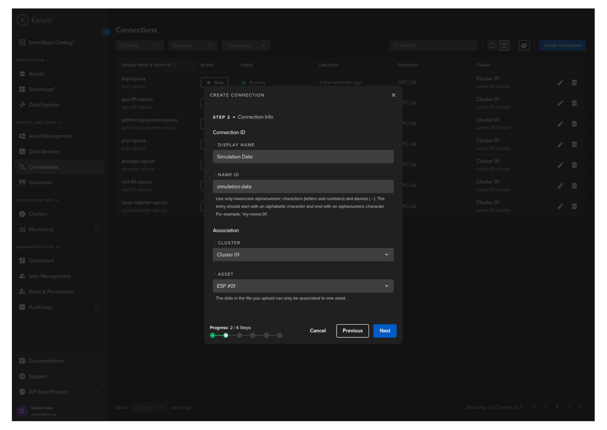Switch to expanded list view
607x430 pixels.
click(x=504, y=45)
